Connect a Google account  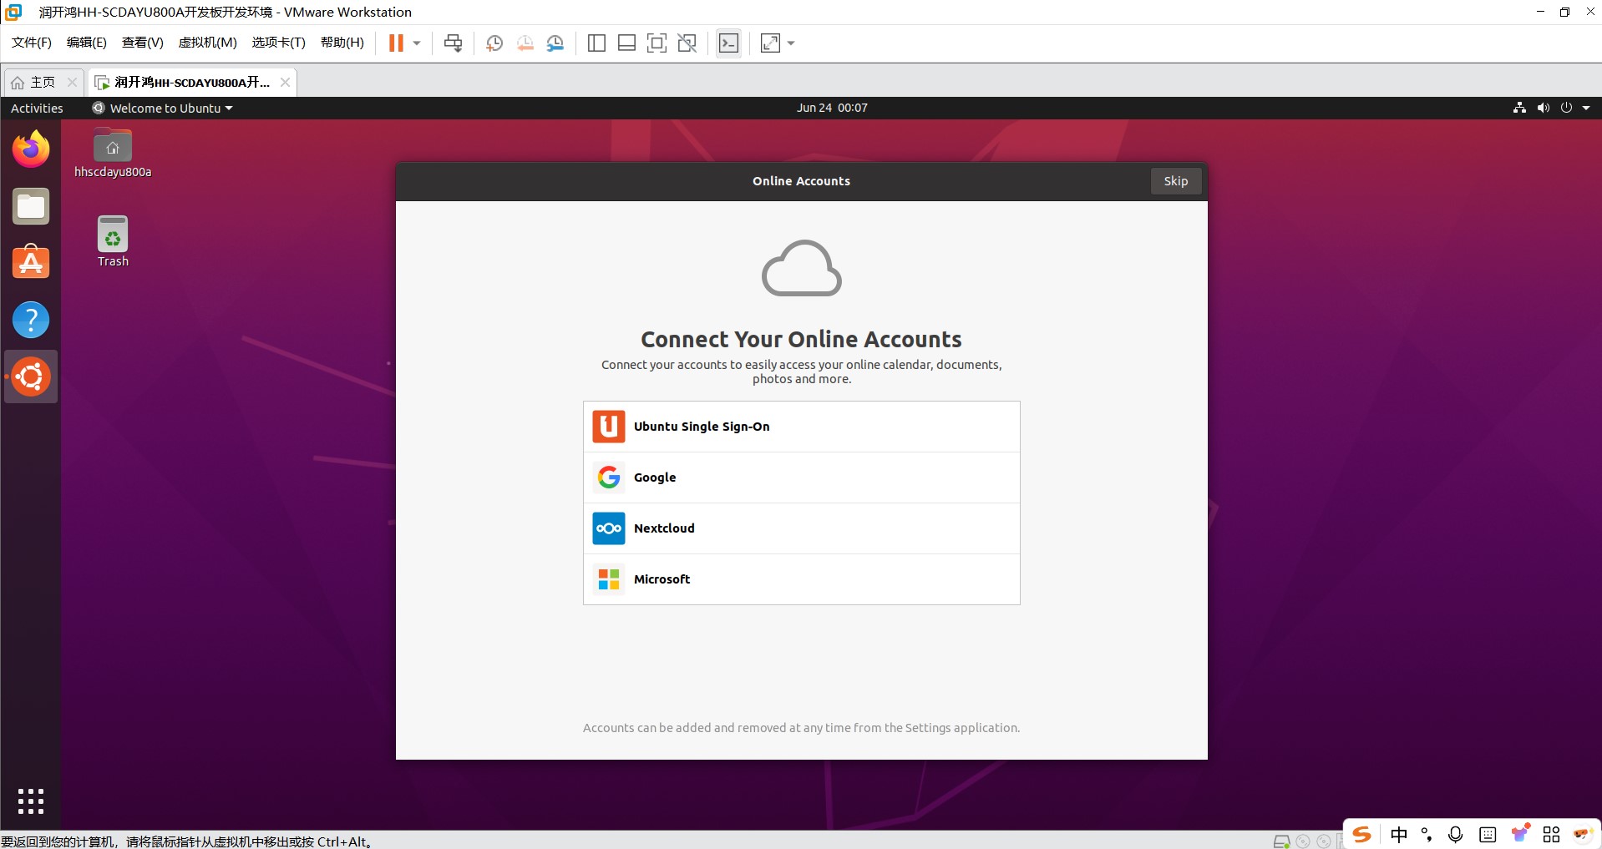[x=802, y=478]
